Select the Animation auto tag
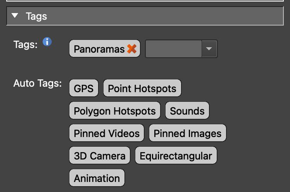The height and width of the screenshot is (192, 290). [x=97, y=178]
